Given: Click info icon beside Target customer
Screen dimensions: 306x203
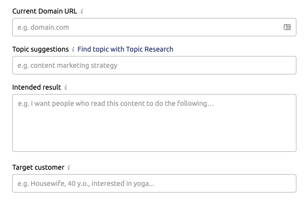Looking at the screenshot, I should [x=69, y=168].
